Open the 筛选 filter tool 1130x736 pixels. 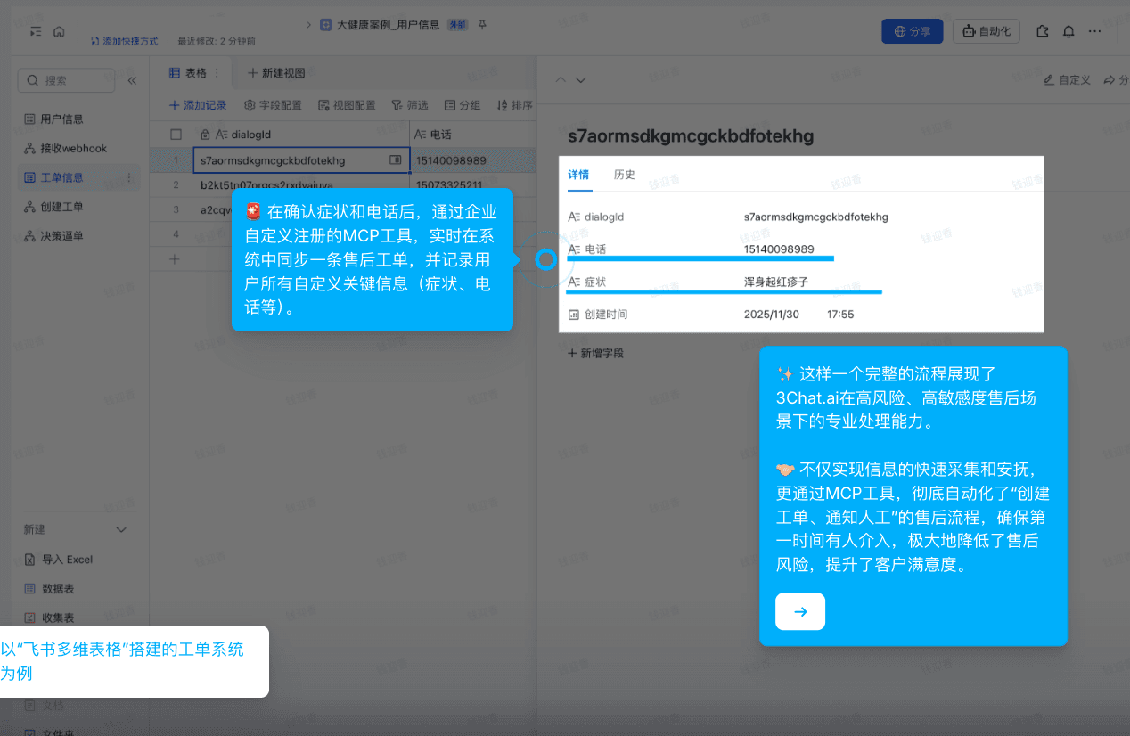coord(409,104)
